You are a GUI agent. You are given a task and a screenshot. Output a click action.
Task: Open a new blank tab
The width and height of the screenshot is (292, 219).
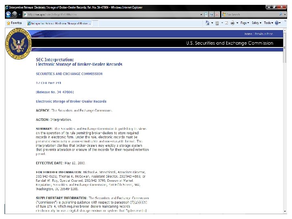[x=95, y=23]
